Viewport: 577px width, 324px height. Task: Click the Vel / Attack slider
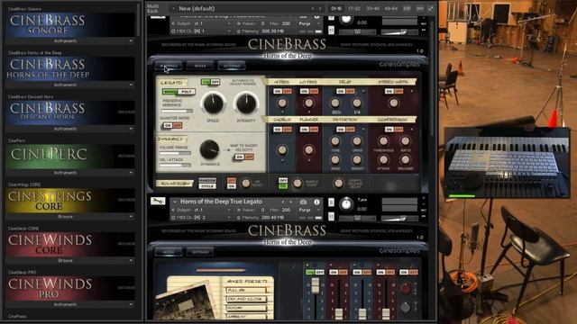tap(175, 166)
